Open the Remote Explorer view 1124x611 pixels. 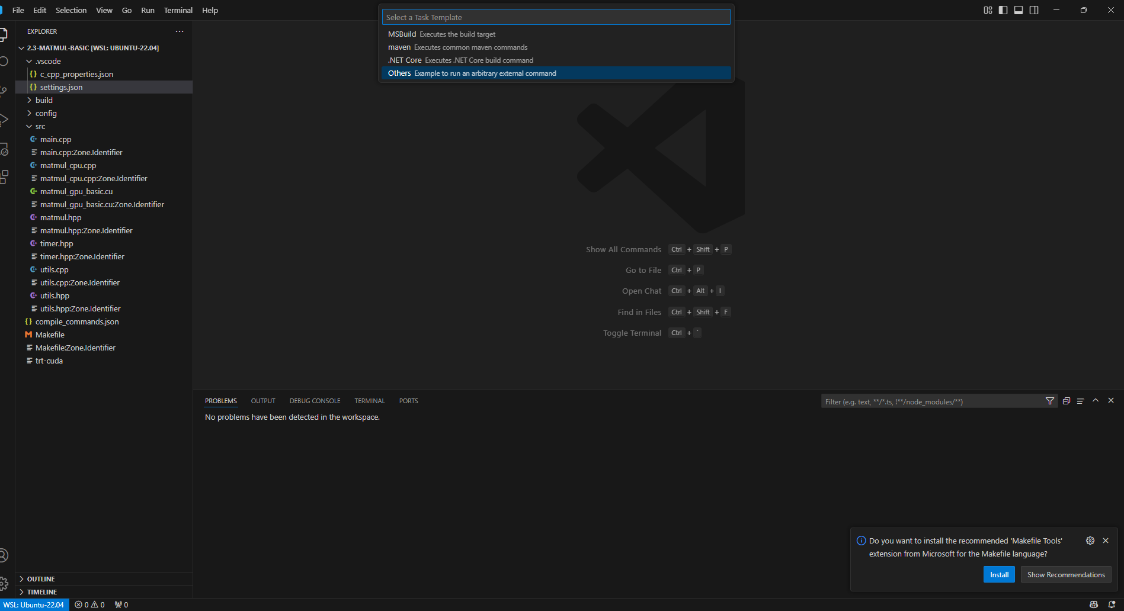coord(3,148)
